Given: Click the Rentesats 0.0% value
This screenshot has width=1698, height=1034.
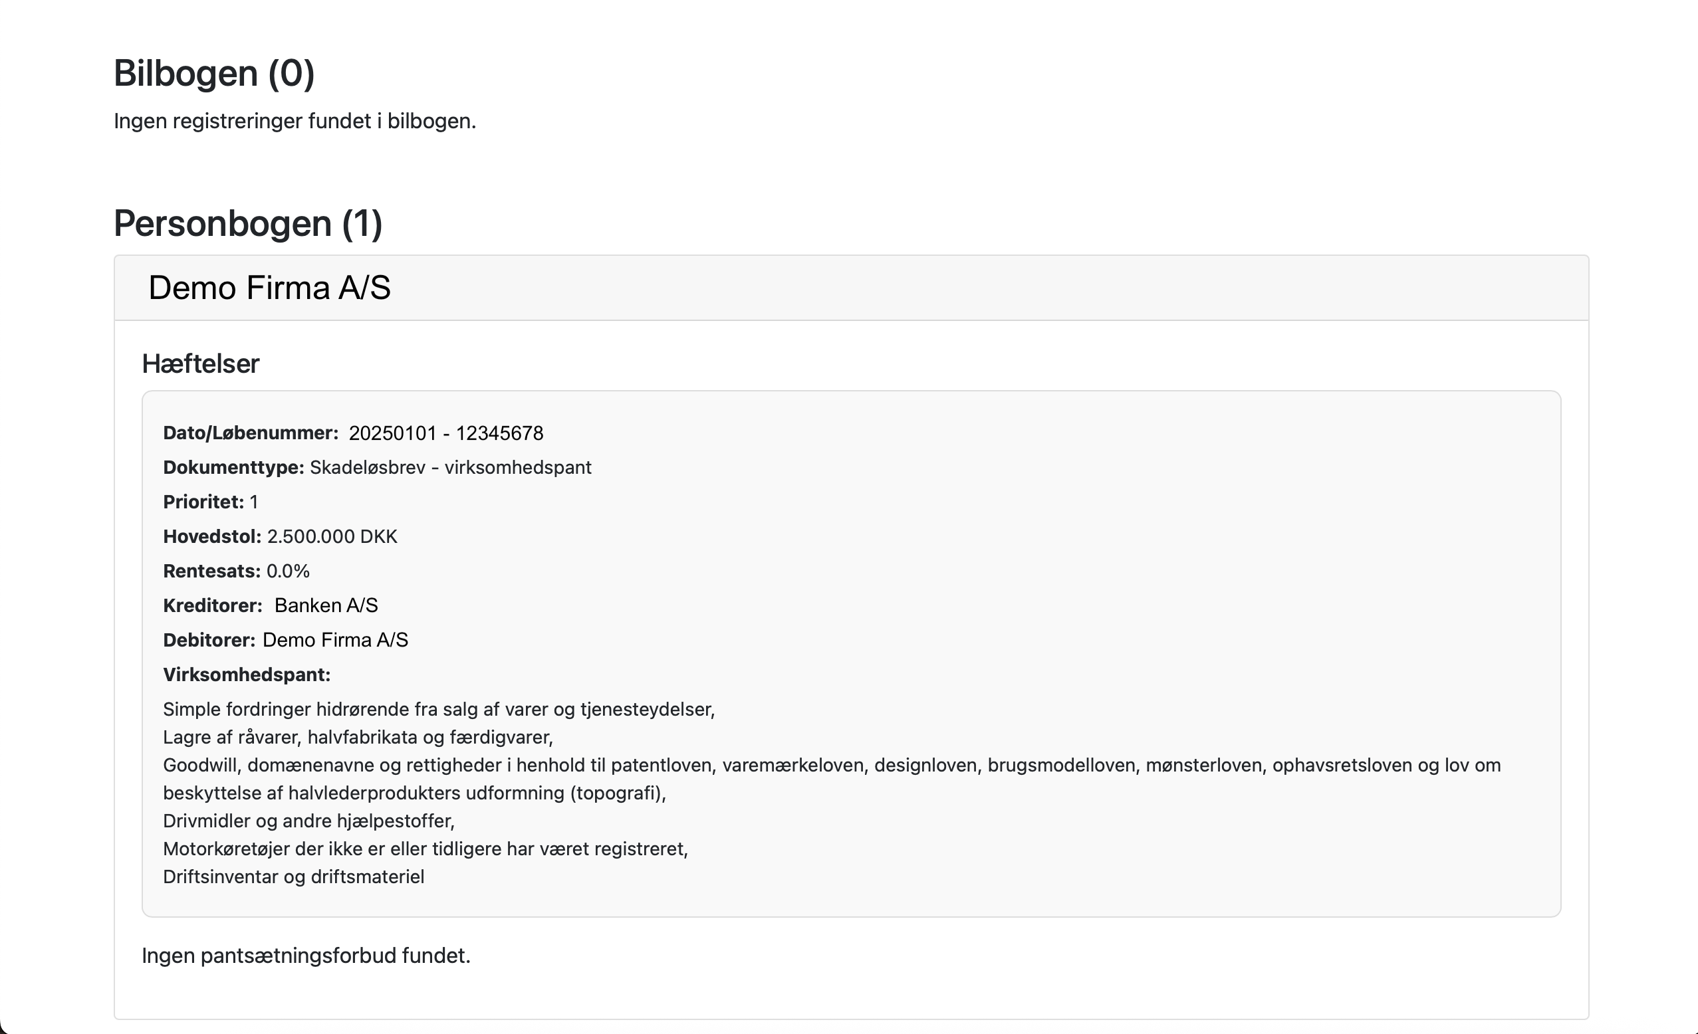Looking at the screenshot, I should 288,571.
